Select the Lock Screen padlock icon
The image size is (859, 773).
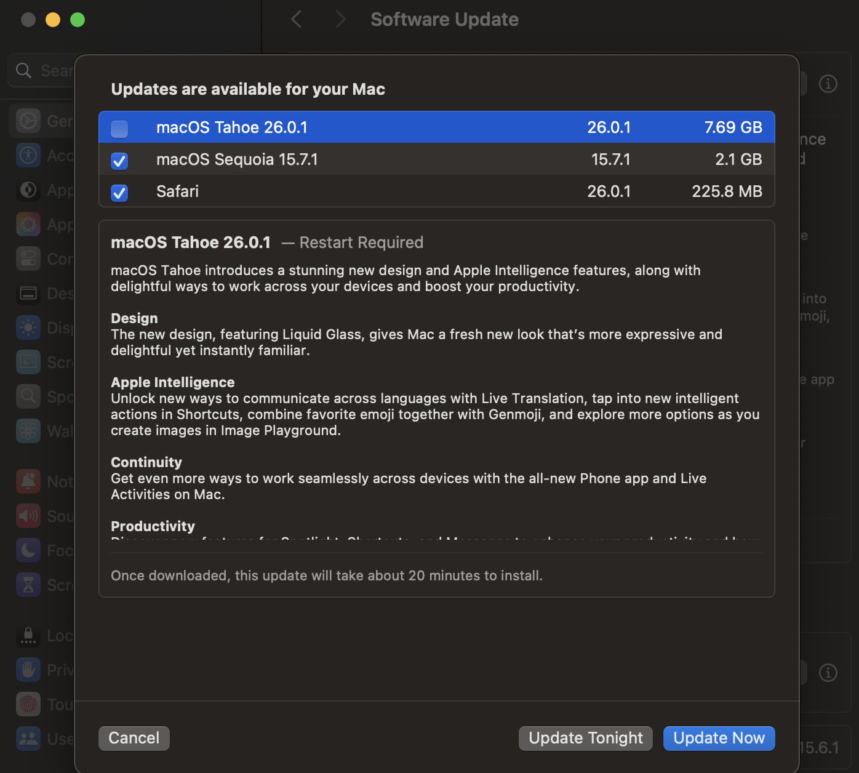[28, 635]
